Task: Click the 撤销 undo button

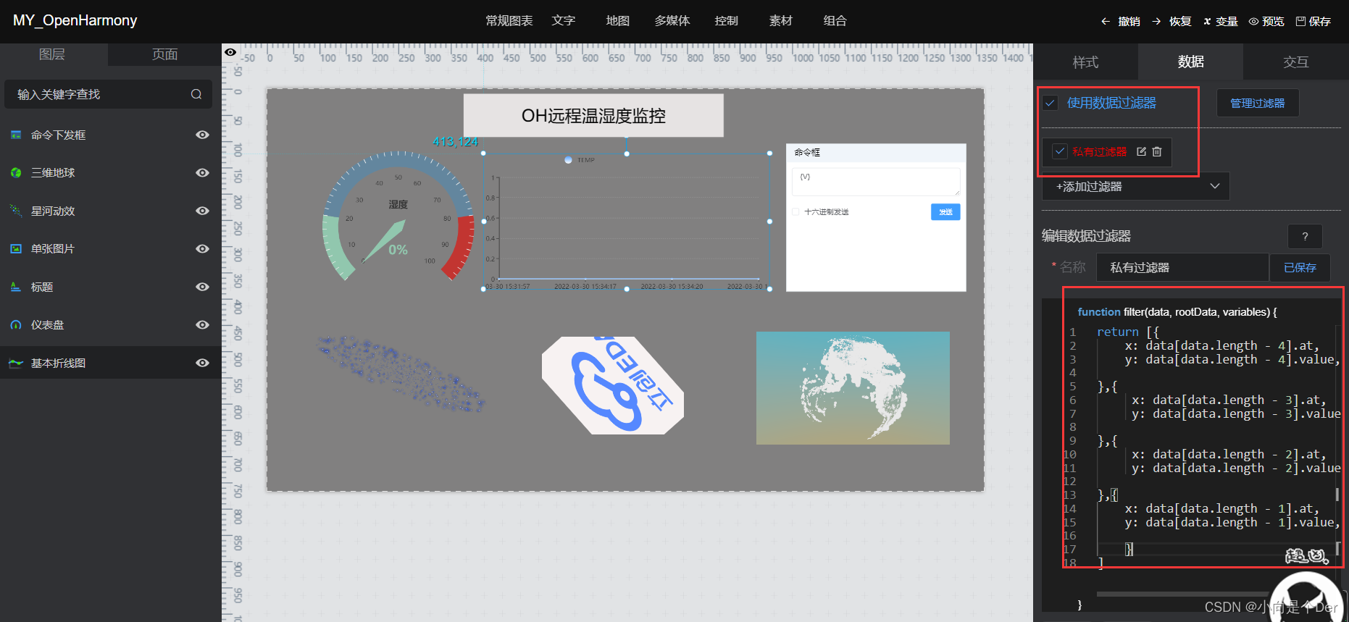Action: [x=1121, y=22]
